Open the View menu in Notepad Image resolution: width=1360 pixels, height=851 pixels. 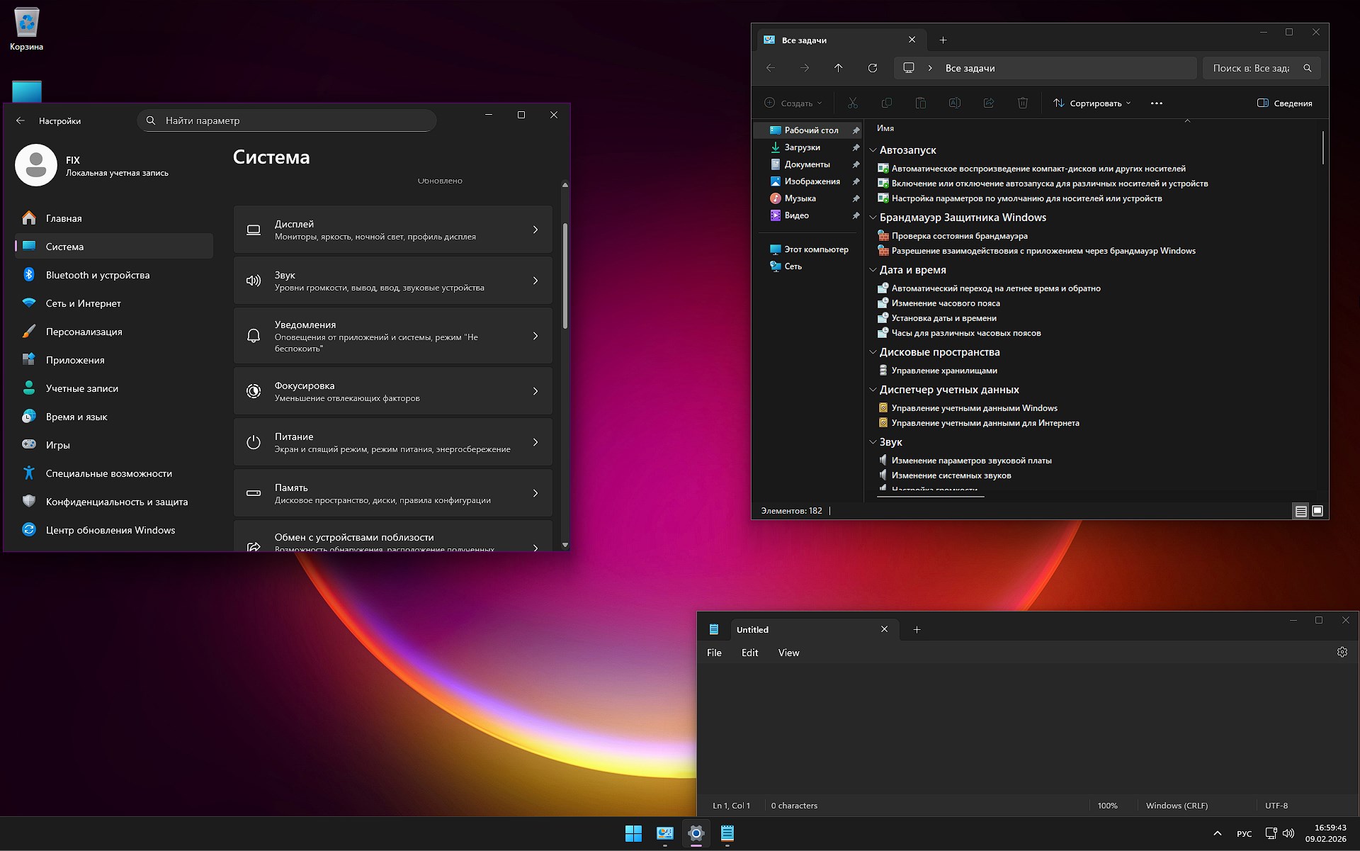[x=788, y=653]
